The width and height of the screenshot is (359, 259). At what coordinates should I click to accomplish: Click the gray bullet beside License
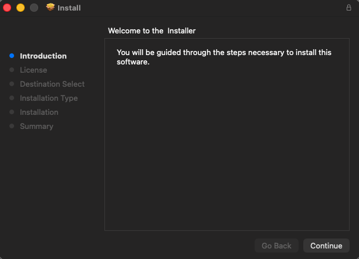click(12, 70)
